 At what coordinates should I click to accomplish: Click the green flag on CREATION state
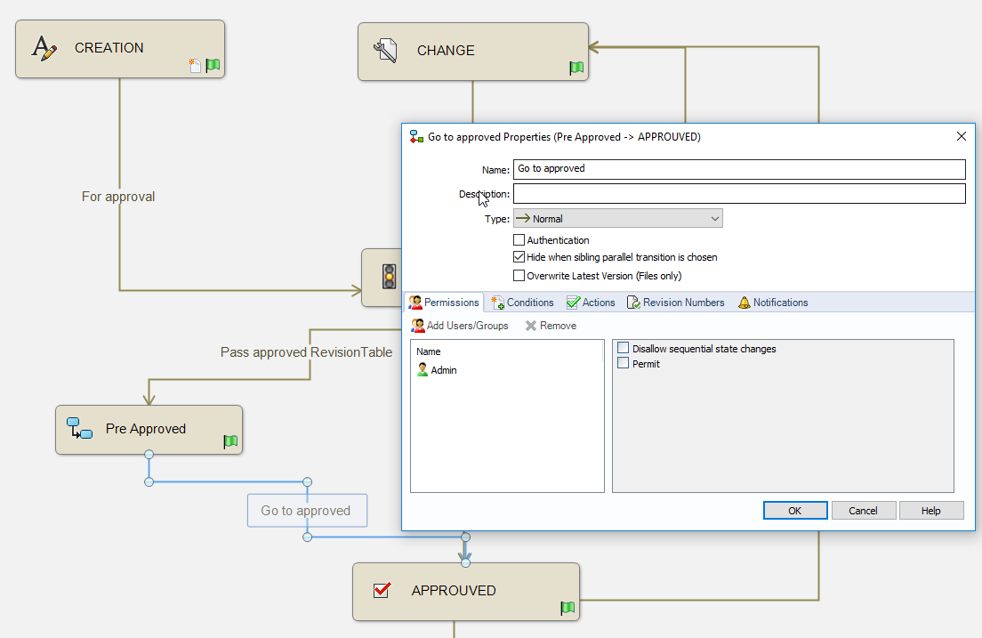(x=213, y=65)
